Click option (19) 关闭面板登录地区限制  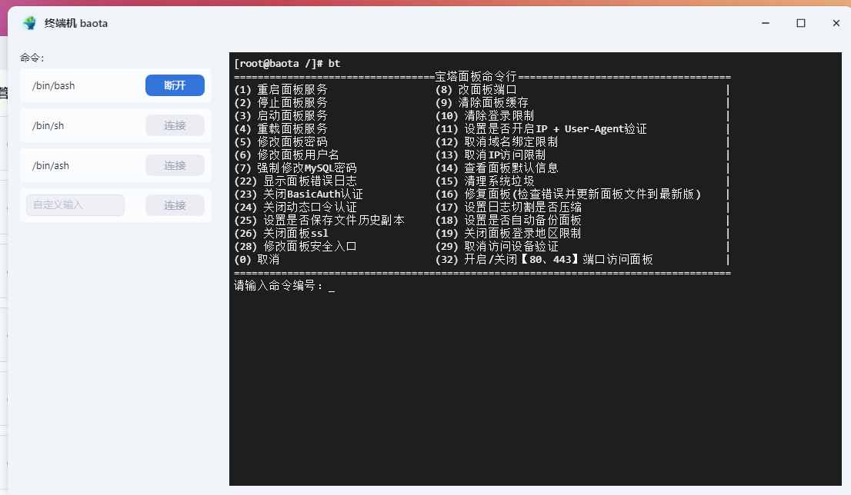coord(509,233)
